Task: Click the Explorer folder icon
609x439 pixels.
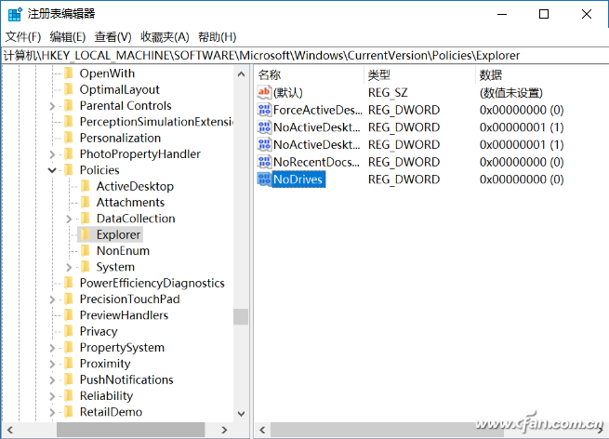Action: click(86, 234)
